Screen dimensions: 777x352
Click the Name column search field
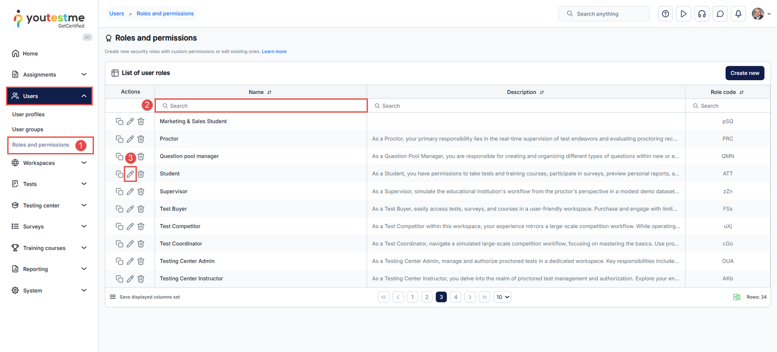pyautogui.click(x=261, y=106)
